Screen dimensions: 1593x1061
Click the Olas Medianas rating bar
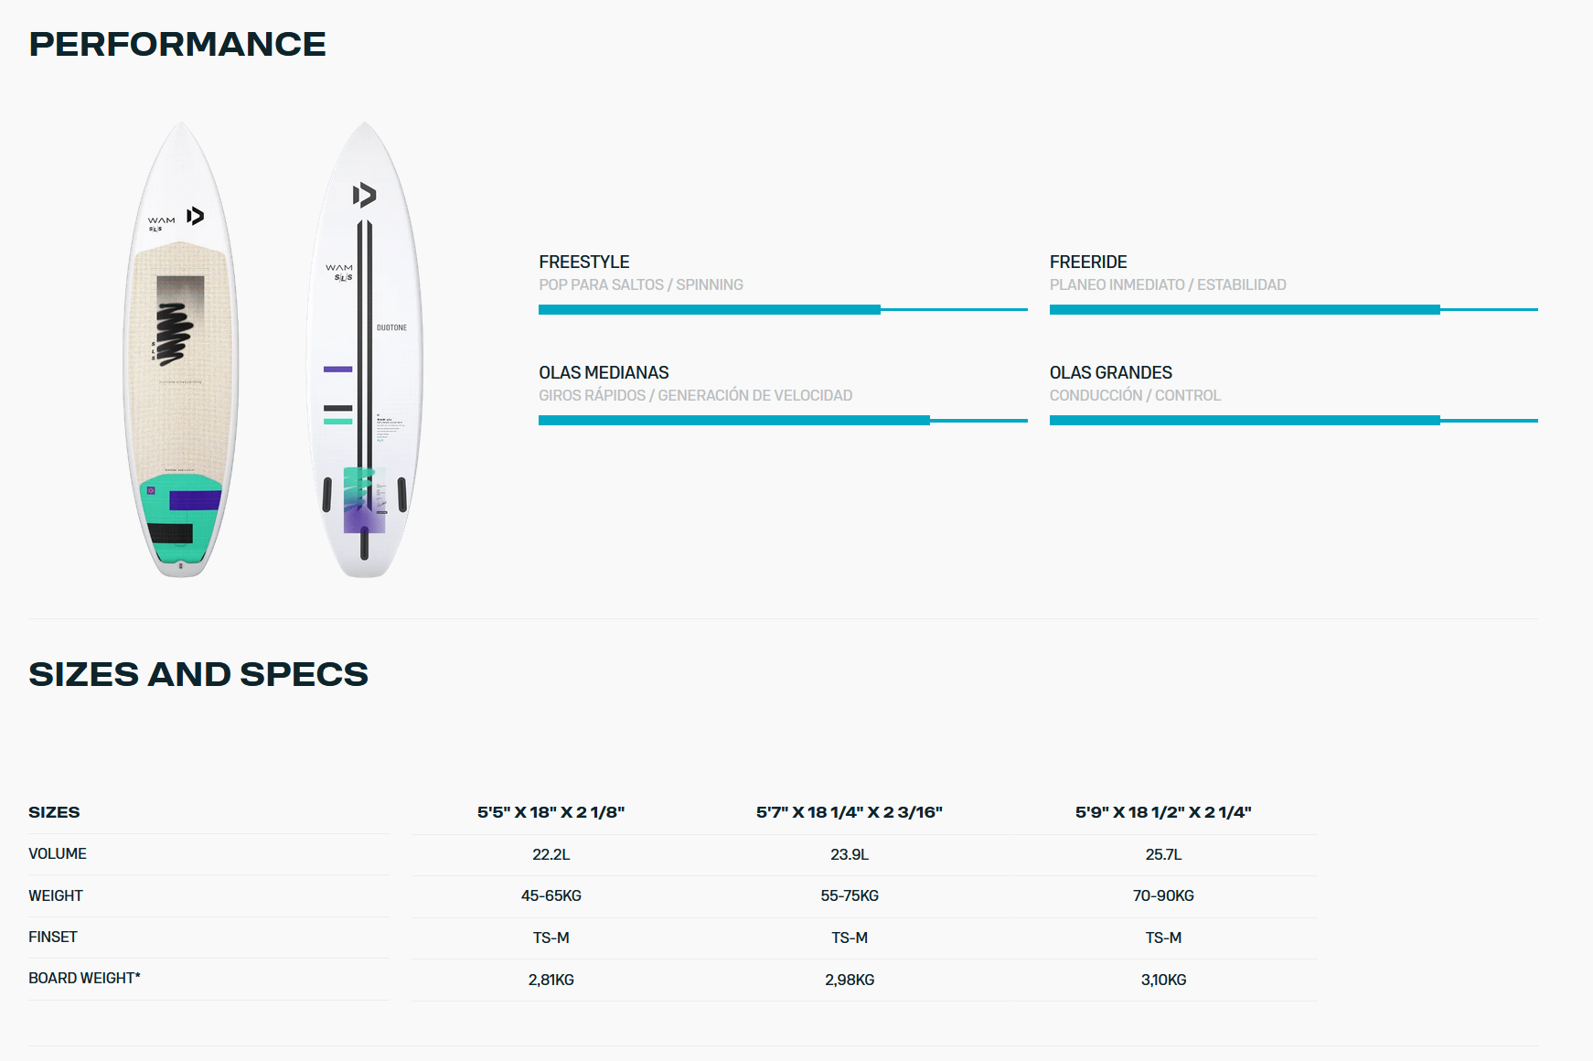pyautogui.click(x=783, y=421)
